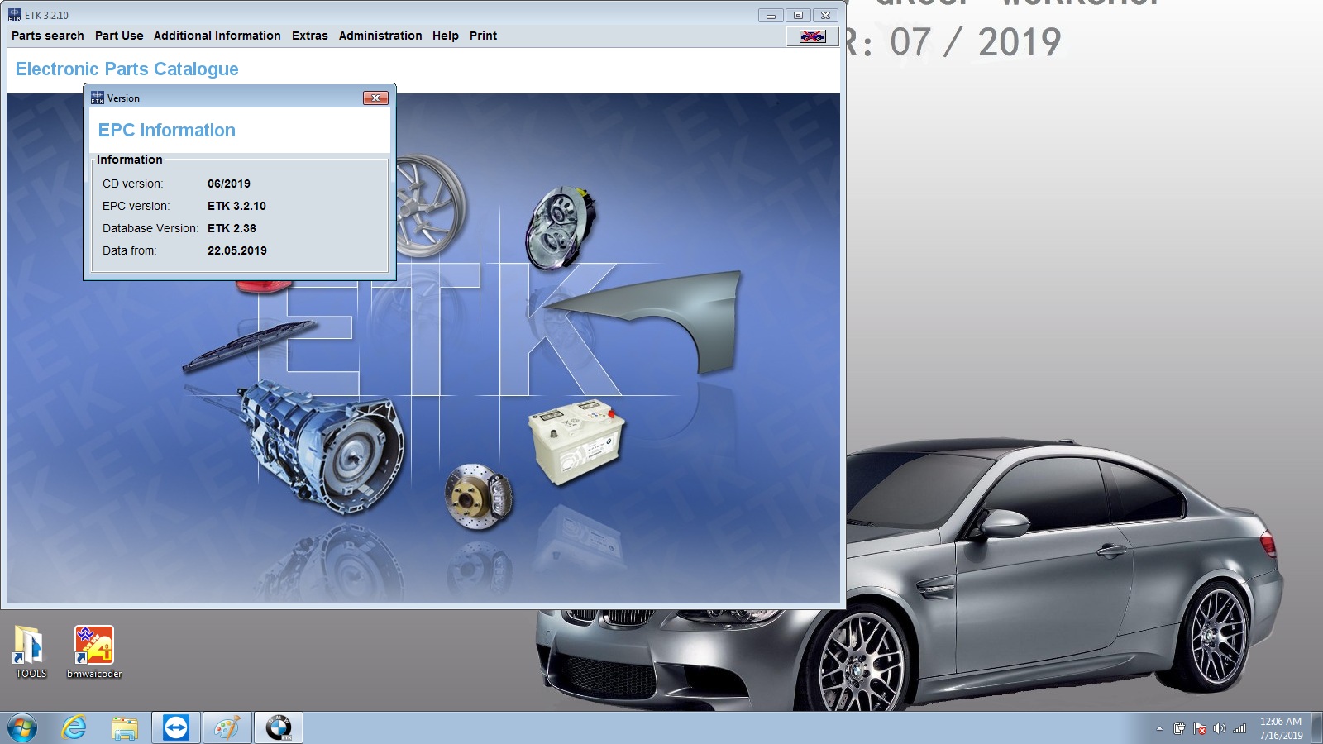The width and height of the screenshot is (1323, 744).
Task: Open the Windows Start menu
Action: pos(22,728)
